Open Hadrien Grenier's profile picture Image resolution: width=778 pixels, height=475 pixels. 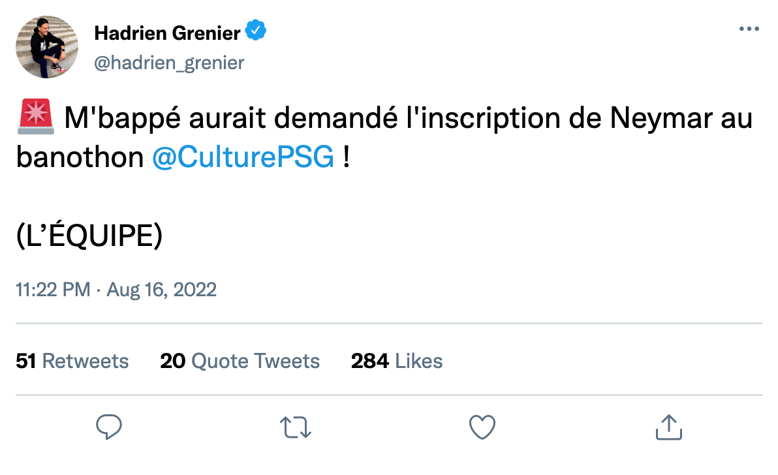click(x=47, y=47)
